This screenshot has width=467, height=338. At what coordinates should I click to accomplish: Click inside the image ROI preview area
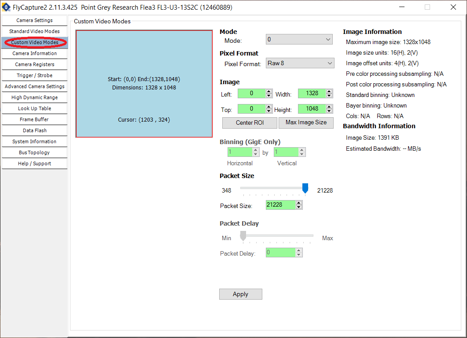click(143, 84)
